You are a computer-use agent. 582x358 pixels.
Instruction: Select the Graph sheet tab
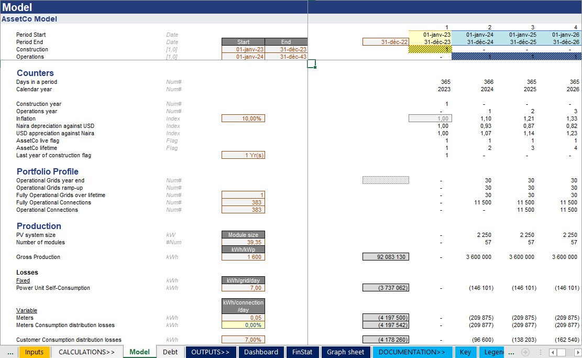tap(345, 352)
